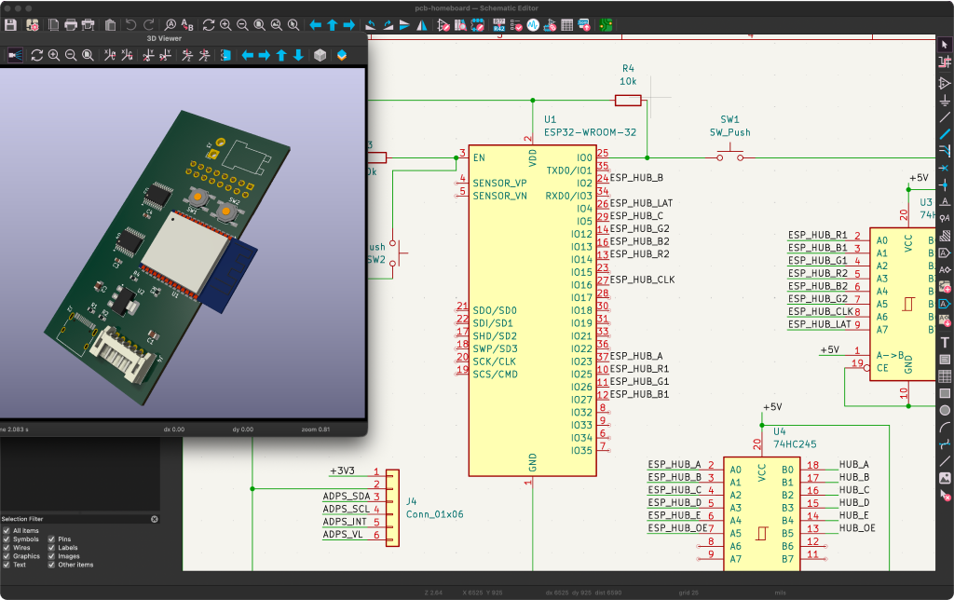The image size is (954, 600).
Task: Click the Zoom to Fit icon
Action: click(261, 25)
